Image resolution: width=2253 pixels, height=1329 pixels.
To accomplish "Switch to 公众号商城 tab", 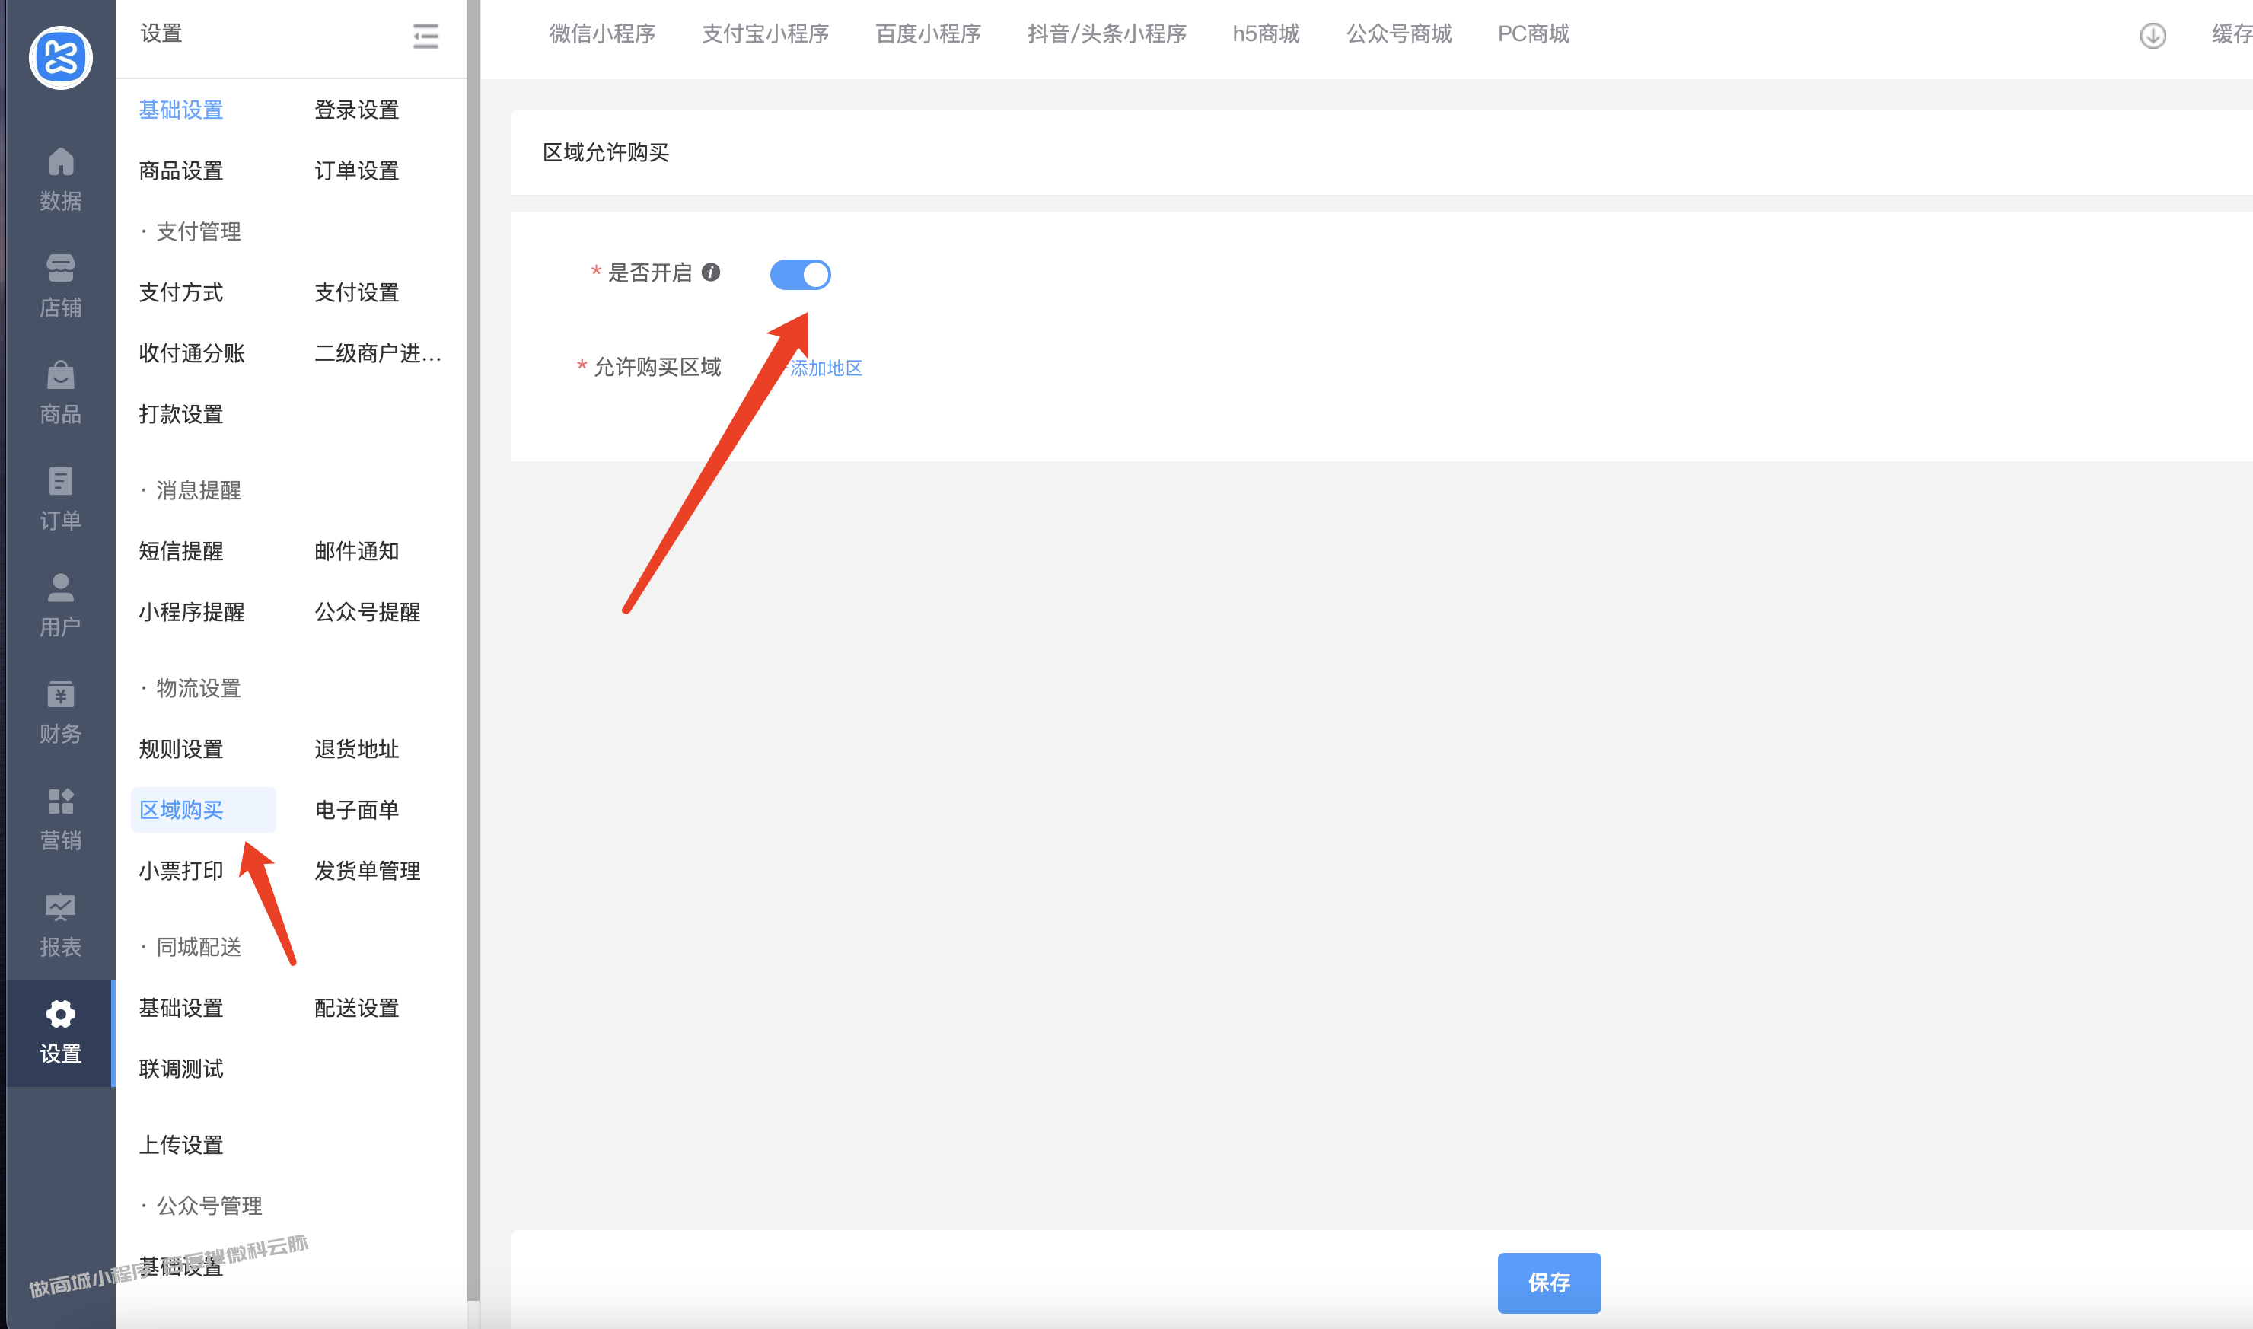I will [x=1399, y=34].
